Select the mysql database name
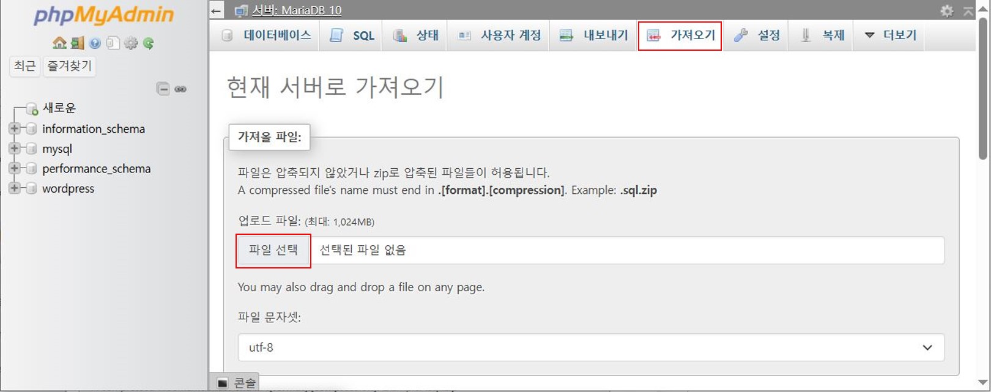 pyautogui.click(x=57, y=149)
